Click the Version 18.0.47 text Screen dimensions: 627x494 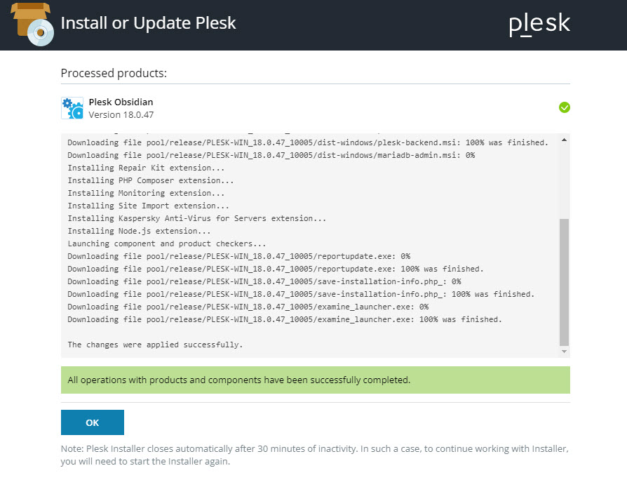coord(121,115)
